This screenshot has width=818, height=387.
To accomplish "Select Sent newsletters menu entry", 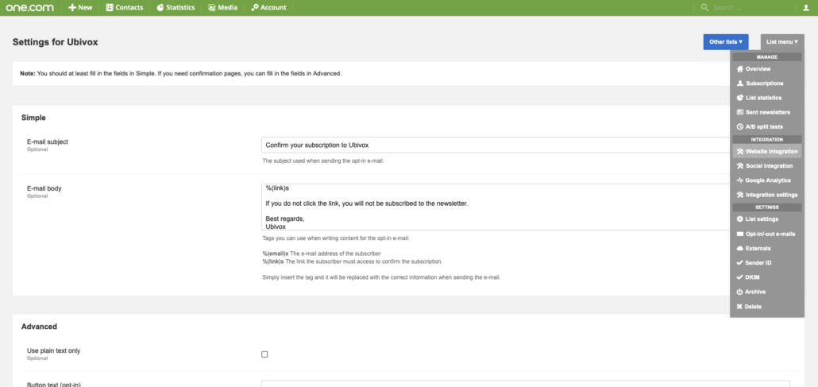I will point(767,112).
